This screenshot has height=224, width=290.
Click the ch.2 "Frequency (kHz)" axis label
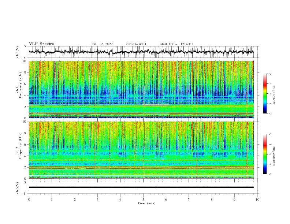pos(21,145)
